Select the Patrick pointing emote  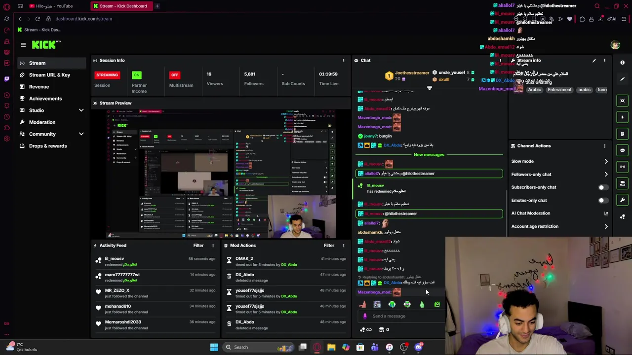pos(362,304)
